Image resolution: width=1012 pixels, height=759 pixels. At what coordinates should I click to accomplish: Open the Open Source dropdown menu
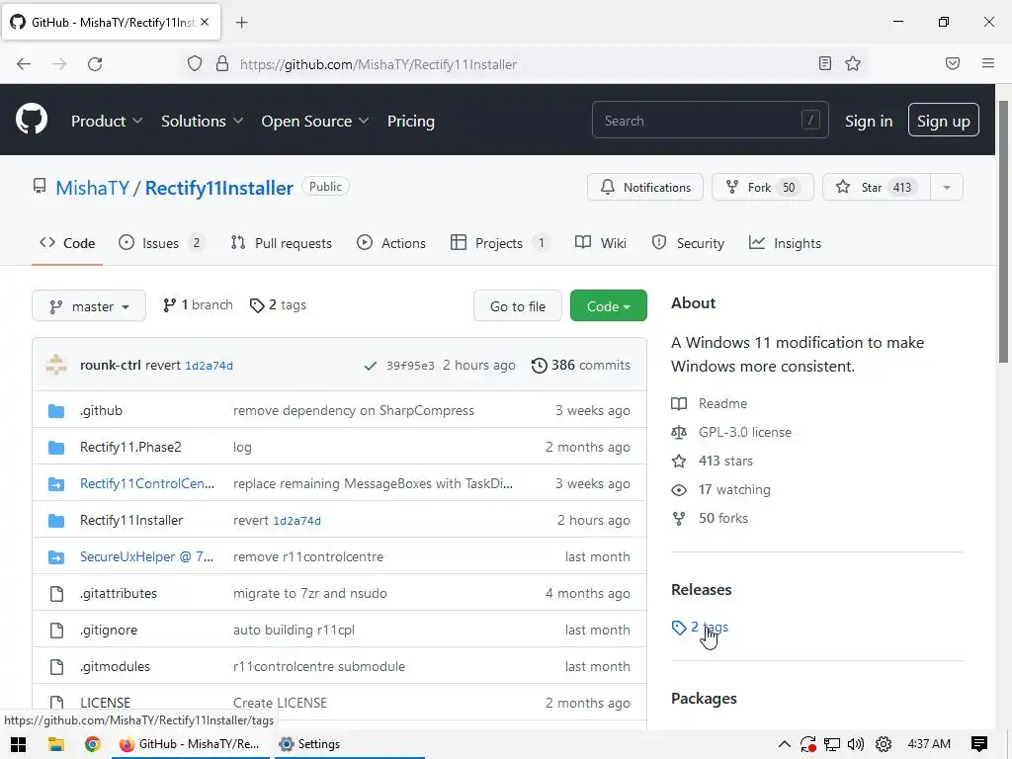coord(315,121)
